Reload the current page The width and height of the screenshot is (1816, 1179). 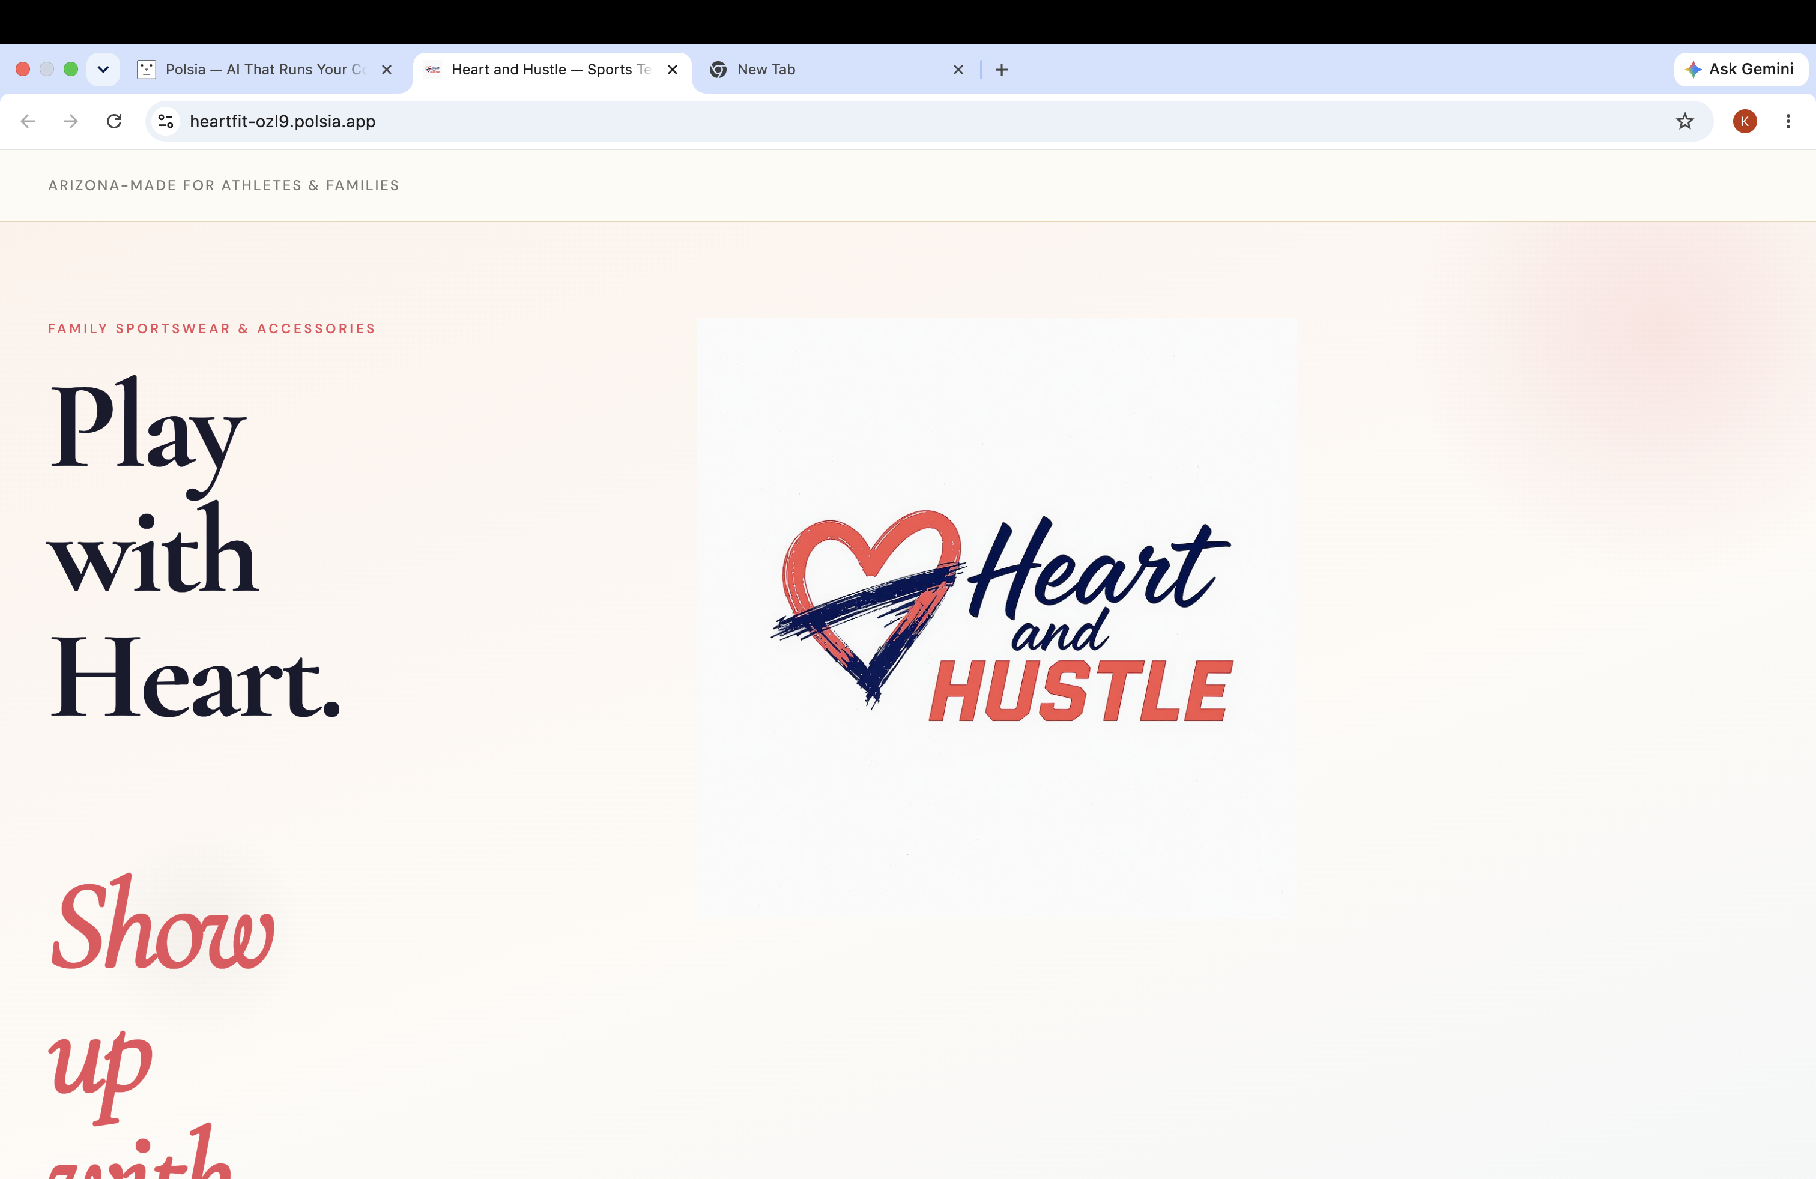click(x=115, y=121)
